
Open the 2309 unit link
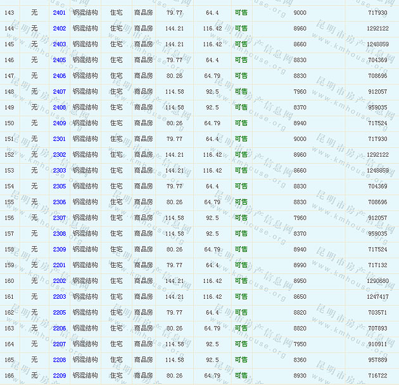(x=59, y=249)
